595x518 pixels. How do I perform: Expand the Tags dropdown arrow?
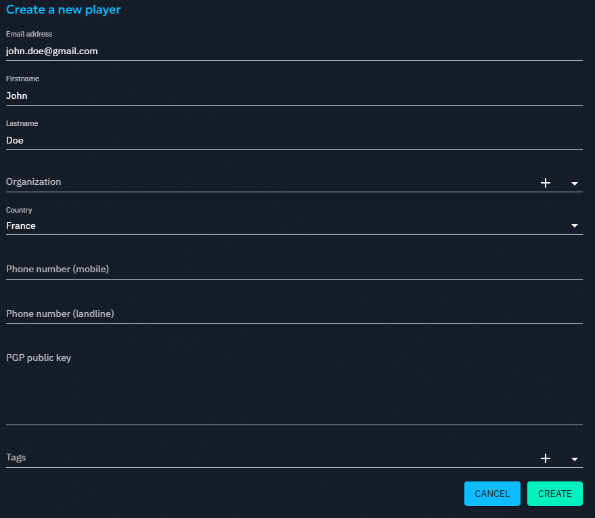[575, 459]
